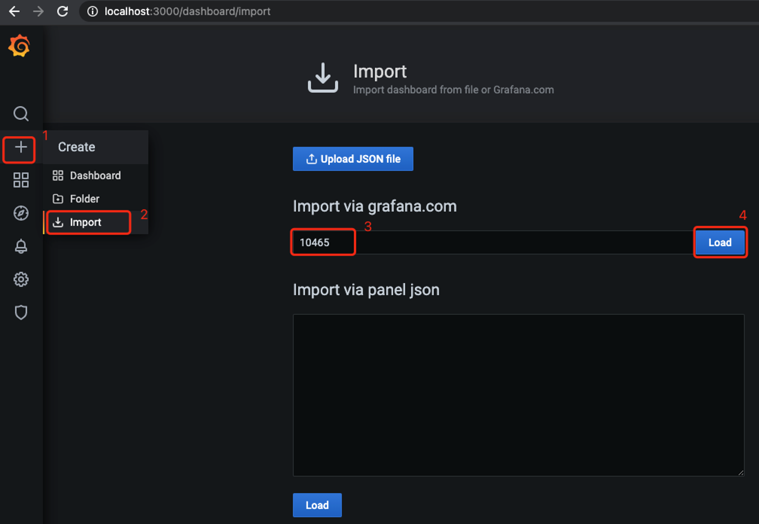Viewport: 759px width, 524px height.
Task: Click the Upload JSON file button
Action: pyautogui.click(x=353, y=159)
